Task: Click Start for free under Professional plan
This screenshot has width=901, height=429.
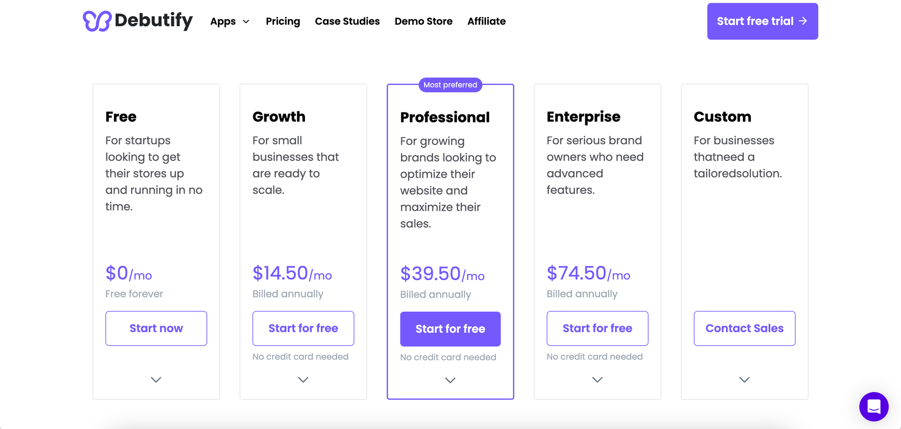Action: tap(450, 329)
